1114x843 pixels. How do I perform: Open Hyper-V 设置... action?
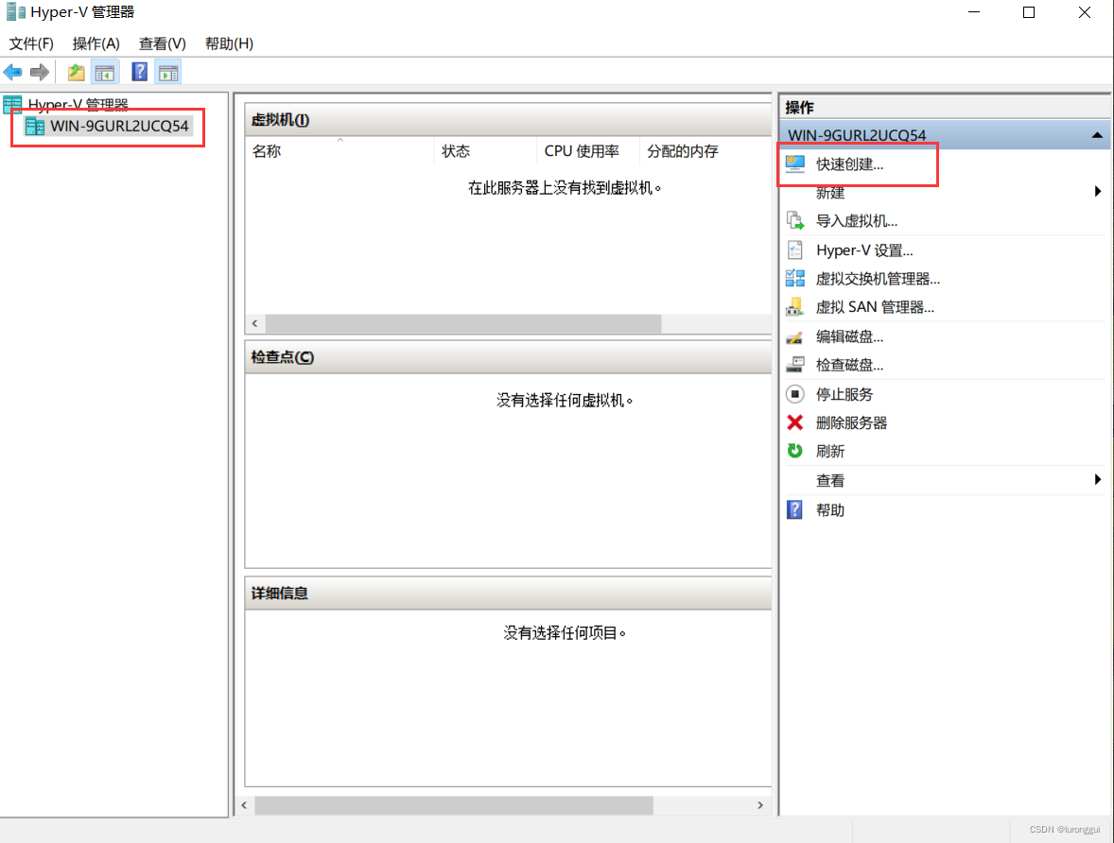[864, 250]
